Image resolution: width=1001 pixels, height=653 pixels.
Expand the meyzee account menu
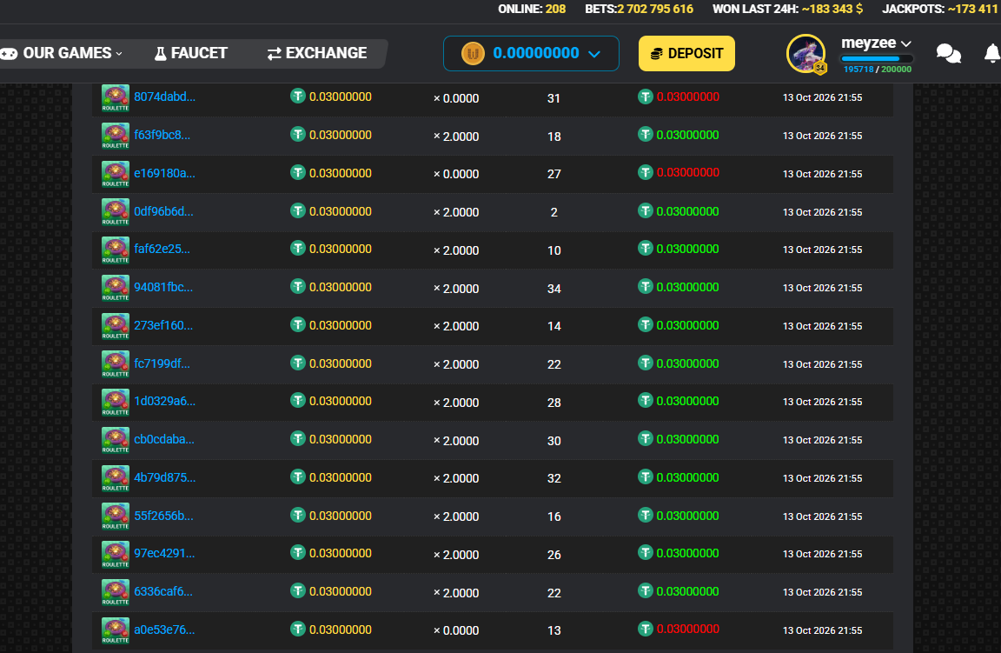(876, 43)
